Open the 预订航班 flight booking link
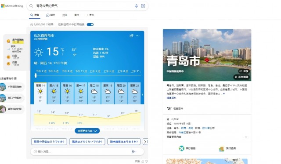The height and width of the screenshot is (164, 281). pos(187,148)
